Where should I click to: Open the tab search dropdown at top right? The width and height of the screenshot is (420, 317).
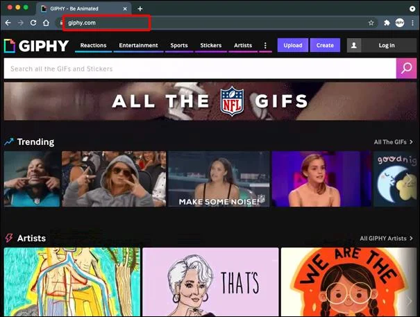[412, 9]
